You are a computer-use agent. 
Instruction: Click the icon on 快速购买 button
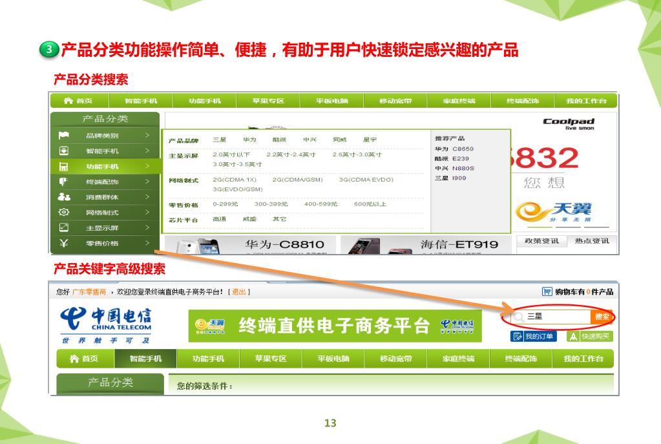pos(573,337)
